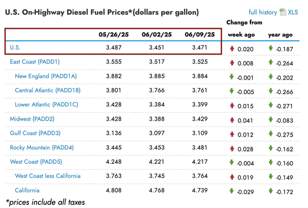Select West Coast less California link
Image resolution: width=308 pixels, height=208 pixels.
pyautogui.click(x=48, y=176)
